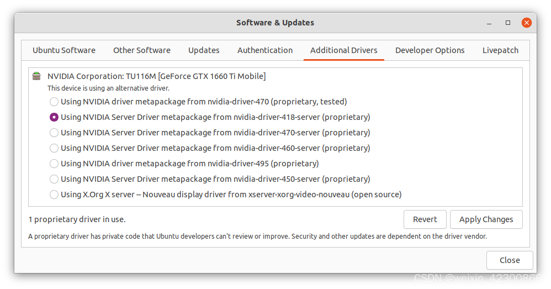The width and height of the screenshot is (551, 289).
Task: Click the NVIDIA Corporation TU116M device title
Action: click(x=157, y=76)
